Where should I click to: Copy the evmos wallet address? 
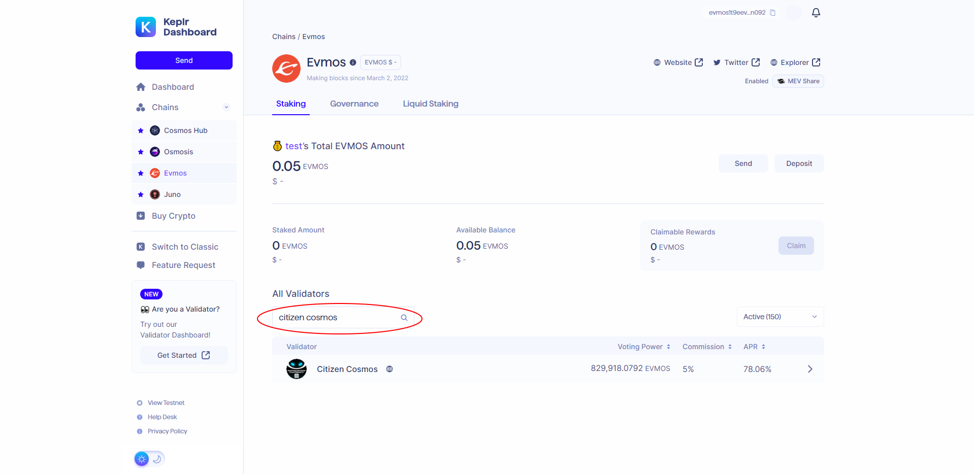tap(772, 13)
